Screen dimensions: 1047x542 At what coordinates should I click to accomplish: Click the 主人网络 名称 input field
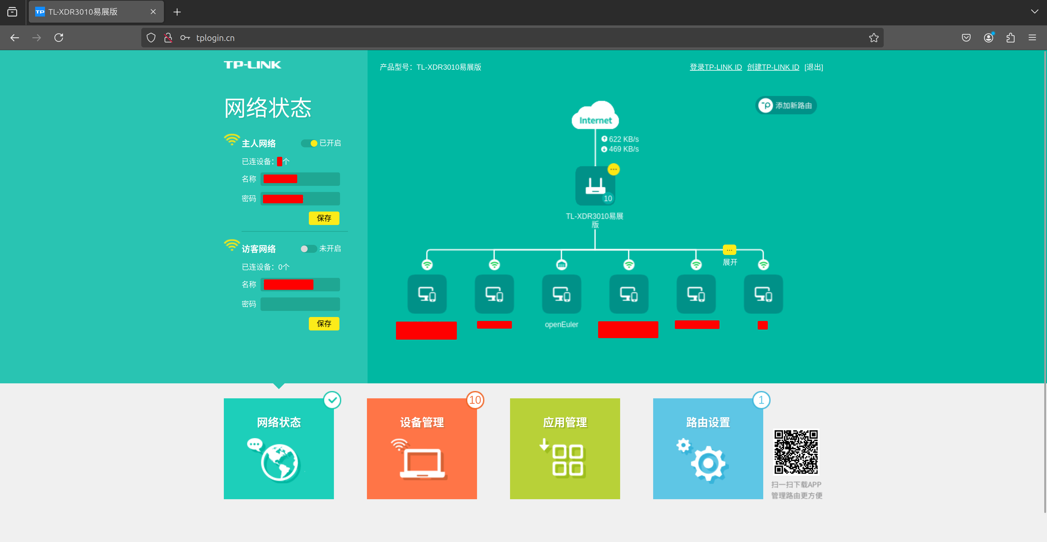(300, 179)
